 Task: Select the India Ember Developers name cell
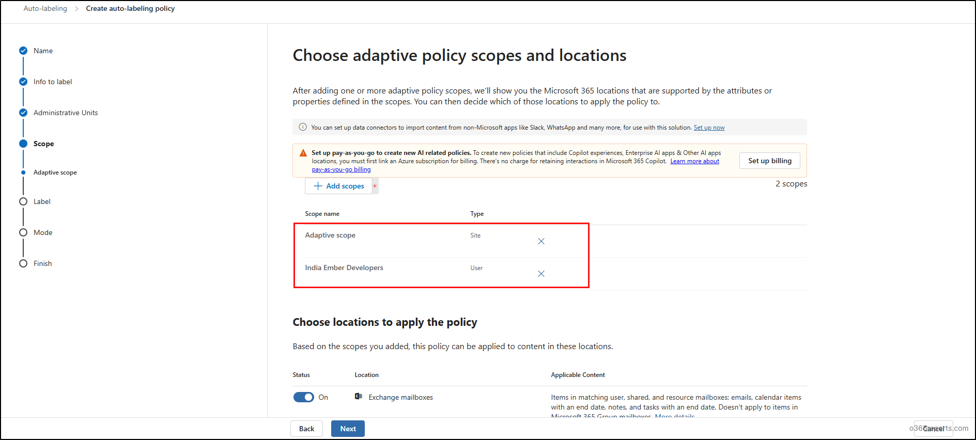coord(344,268)
